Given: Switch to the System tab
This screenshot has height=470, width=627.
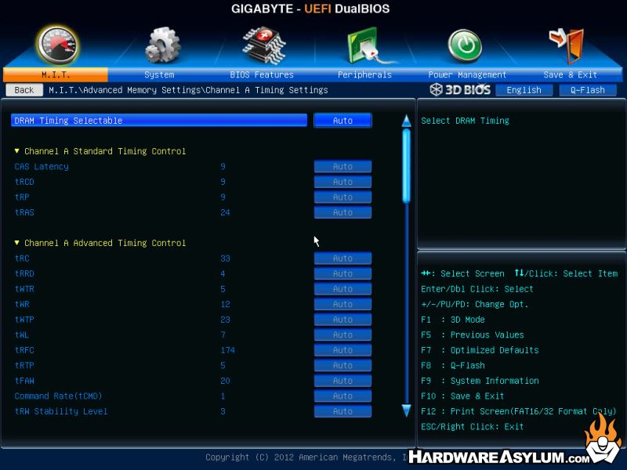Looking at the screenshot, I should coord(159,74).
